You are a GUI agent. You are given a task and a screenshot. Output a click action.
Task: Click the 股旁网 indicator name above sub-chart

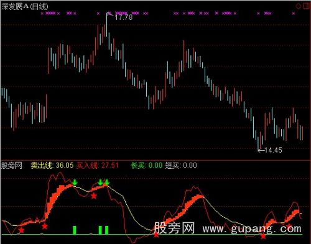pos(12,166)
